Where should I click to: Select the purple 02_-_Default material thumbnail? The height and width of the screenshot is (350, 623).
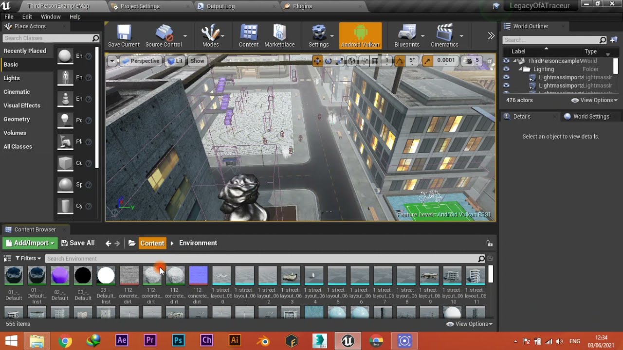tap(60, 276)
